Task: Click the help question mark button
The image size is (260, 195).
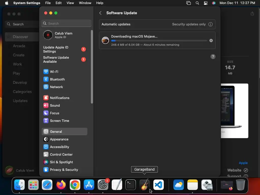Action: pyautogui.click(x=213, y=57)
